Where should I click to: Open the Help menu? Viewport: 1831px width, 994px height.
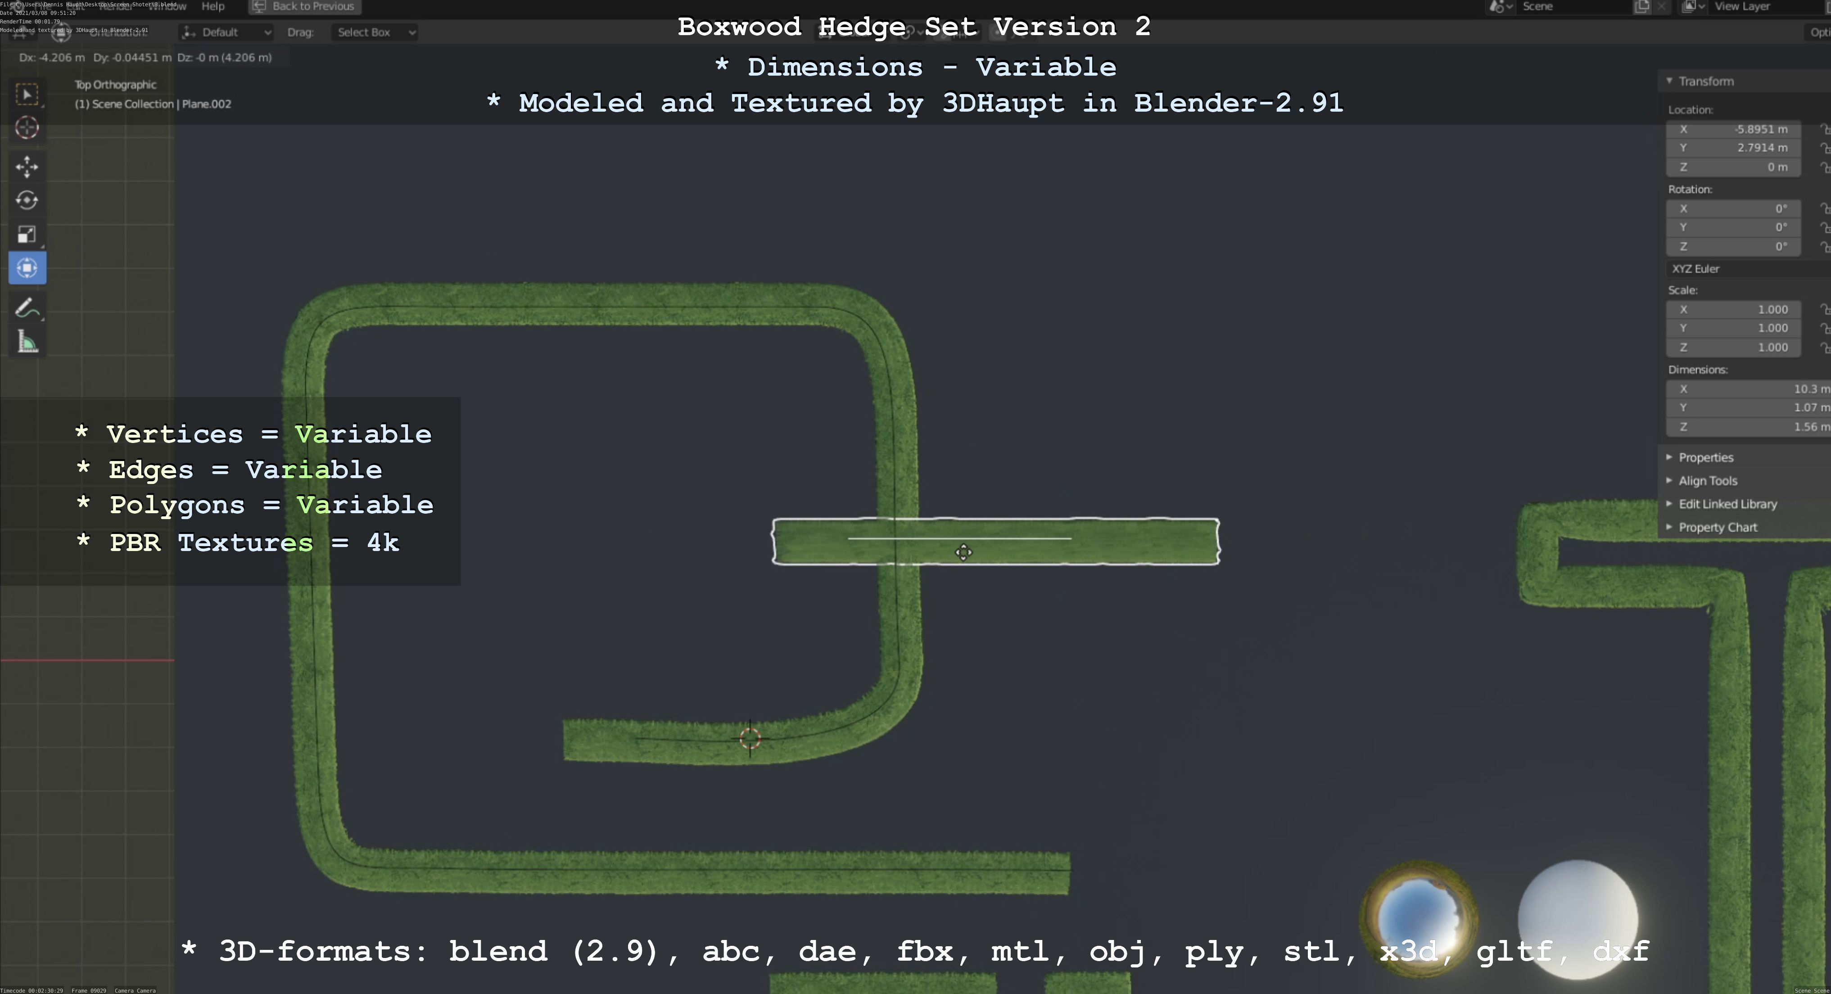tap(212, 6)
